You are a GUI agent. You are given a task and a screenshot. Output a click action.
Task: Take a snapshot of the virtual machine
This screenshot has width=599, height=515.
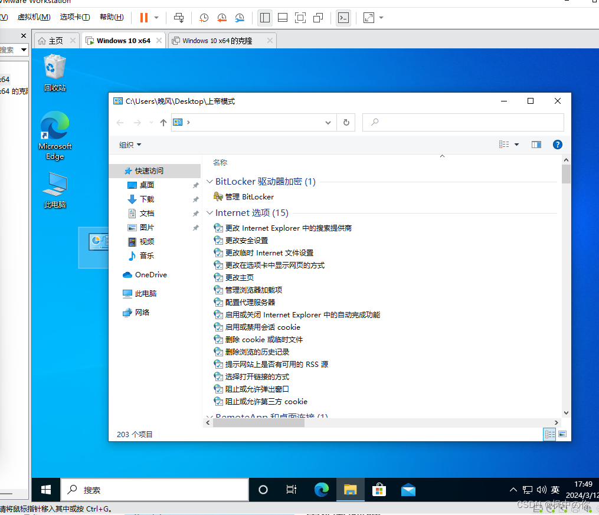tap(204, 18)
